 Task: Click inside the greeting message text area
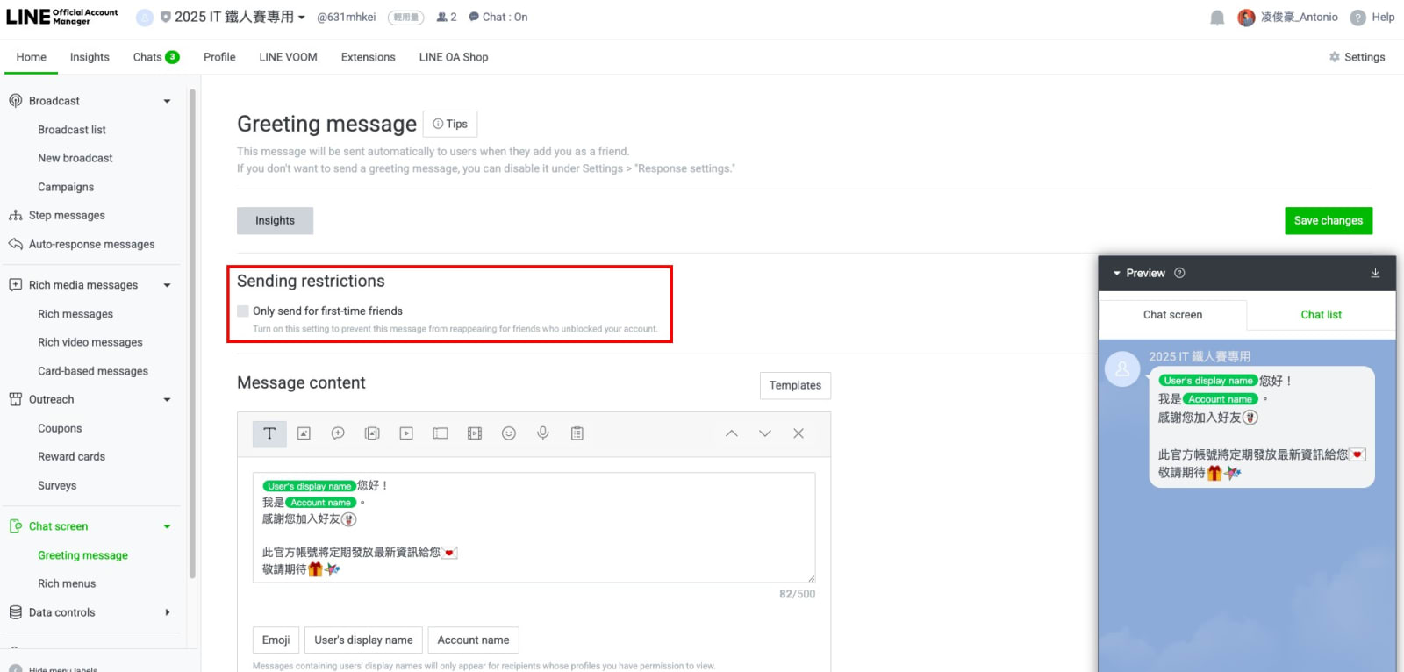tap(534, 527)
